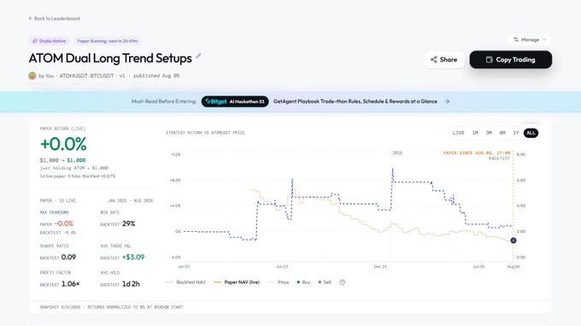
Task: Click the pencil edit icon beside title
Action: [198, 56]
